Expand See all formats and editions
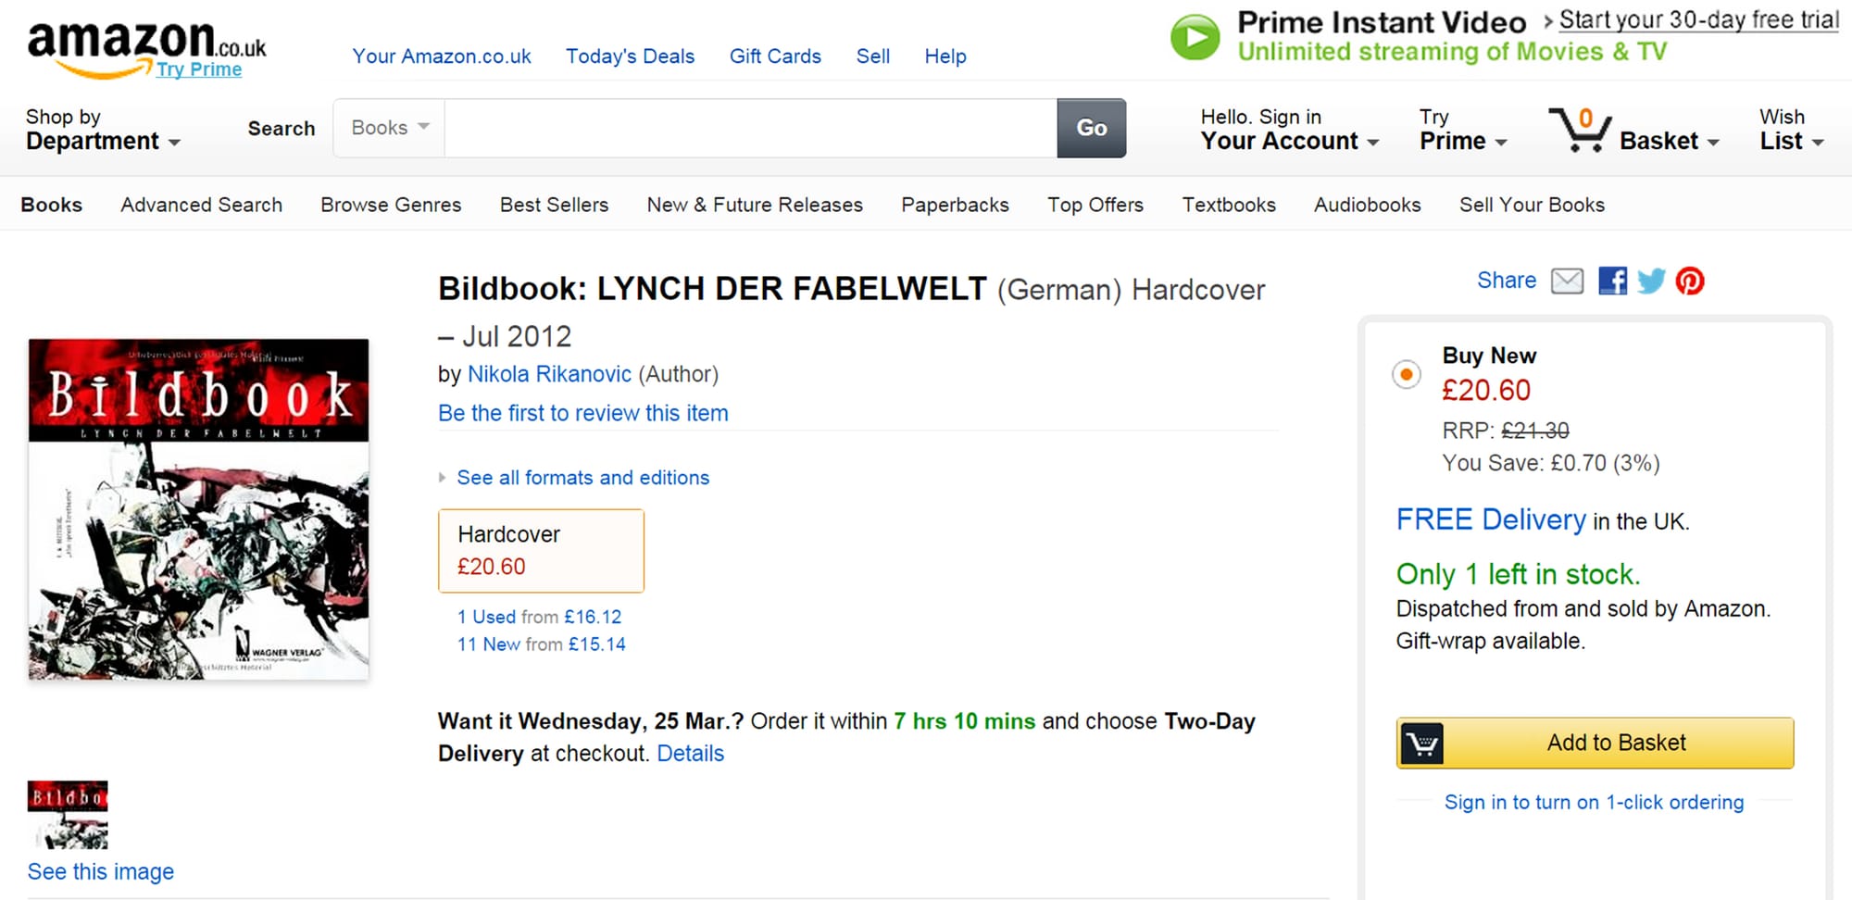This screenshot has width=1852, height=900. pos(582,478)
